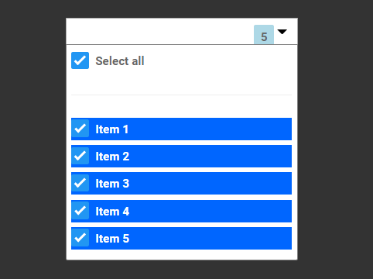Click blank blue area of Item 2 row
The width and height of the screenshot is (373, 279).
(210, 157)
